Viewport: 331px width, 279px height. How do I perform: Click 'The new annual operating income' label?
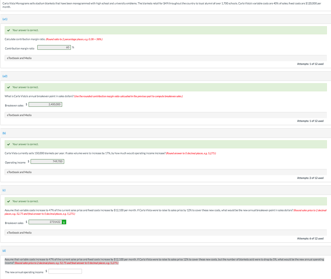click(24, 273)
